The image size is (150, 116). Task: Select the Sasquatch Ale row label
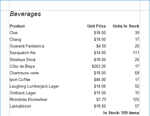pos(22,53)
